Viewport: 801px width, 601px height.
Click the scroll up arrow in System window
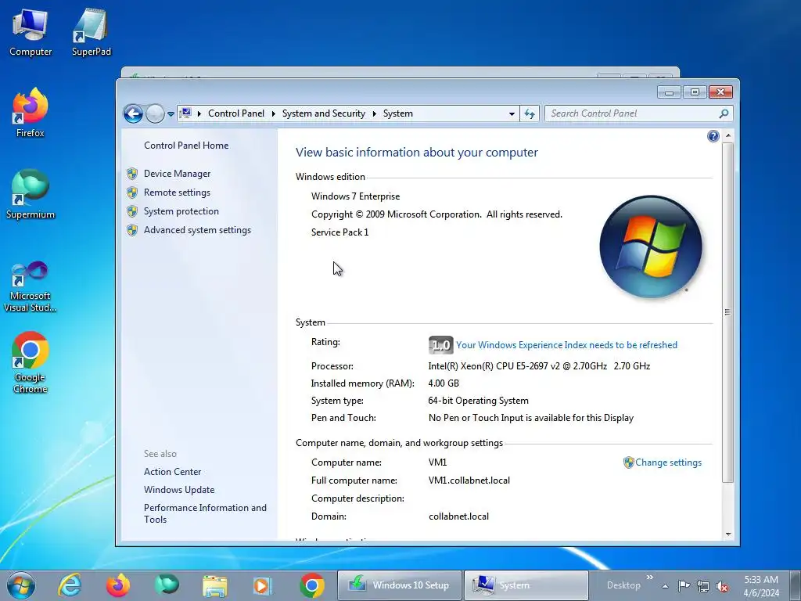728,135
